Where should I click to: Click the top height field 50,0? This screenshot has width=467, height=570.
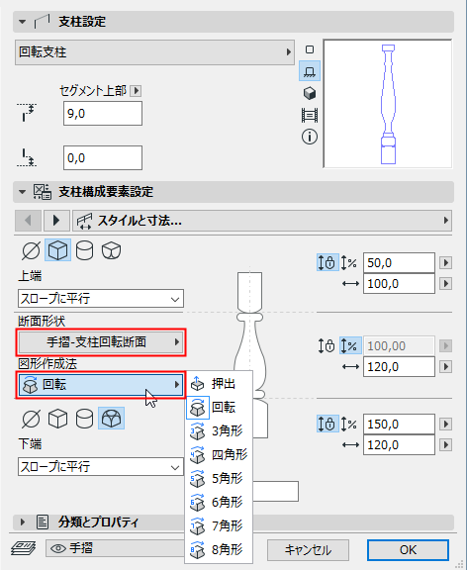[399, 262]
